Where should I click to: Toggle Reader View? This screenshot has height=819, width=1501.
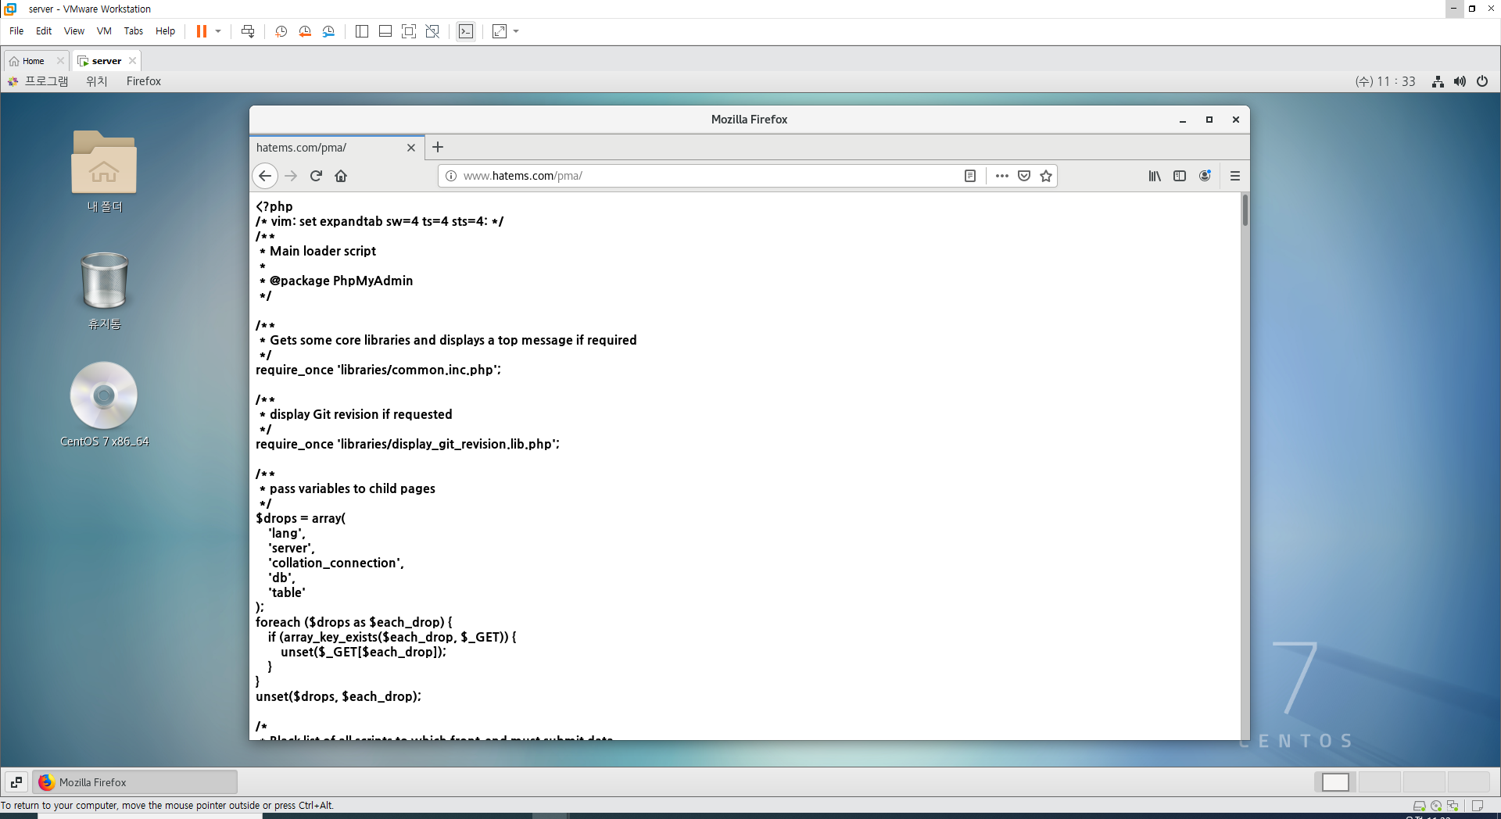pos(970,176)
